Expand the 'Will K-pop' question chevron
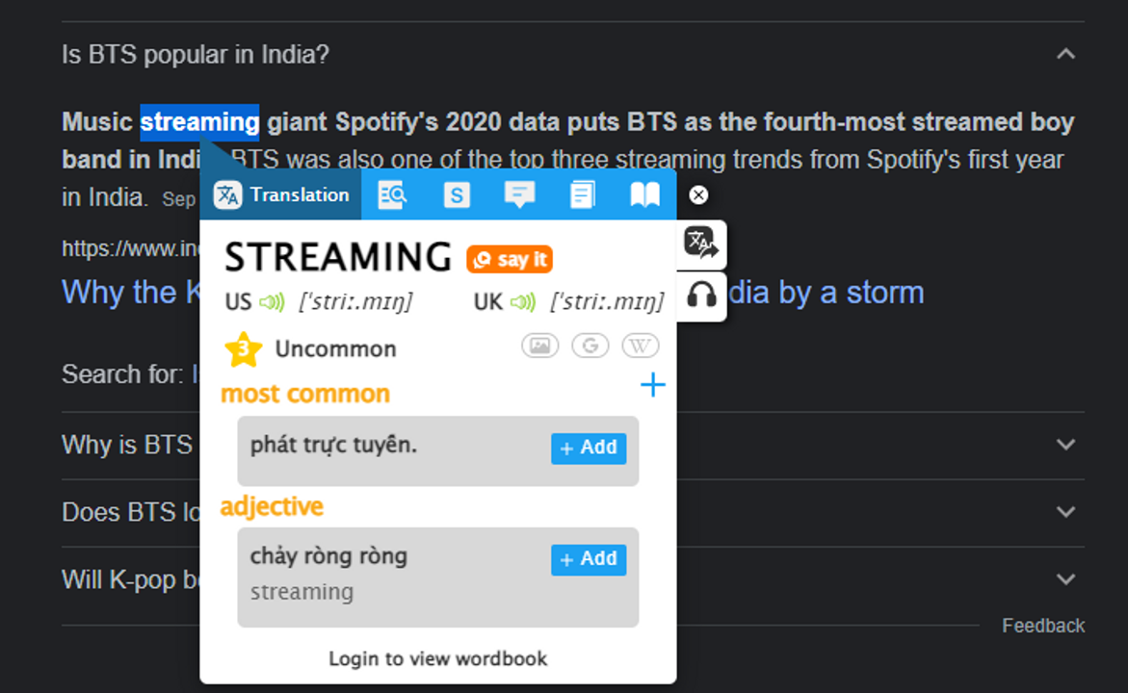The image size is (1128, 693). pyautogui.click(x=1065, y=579)
